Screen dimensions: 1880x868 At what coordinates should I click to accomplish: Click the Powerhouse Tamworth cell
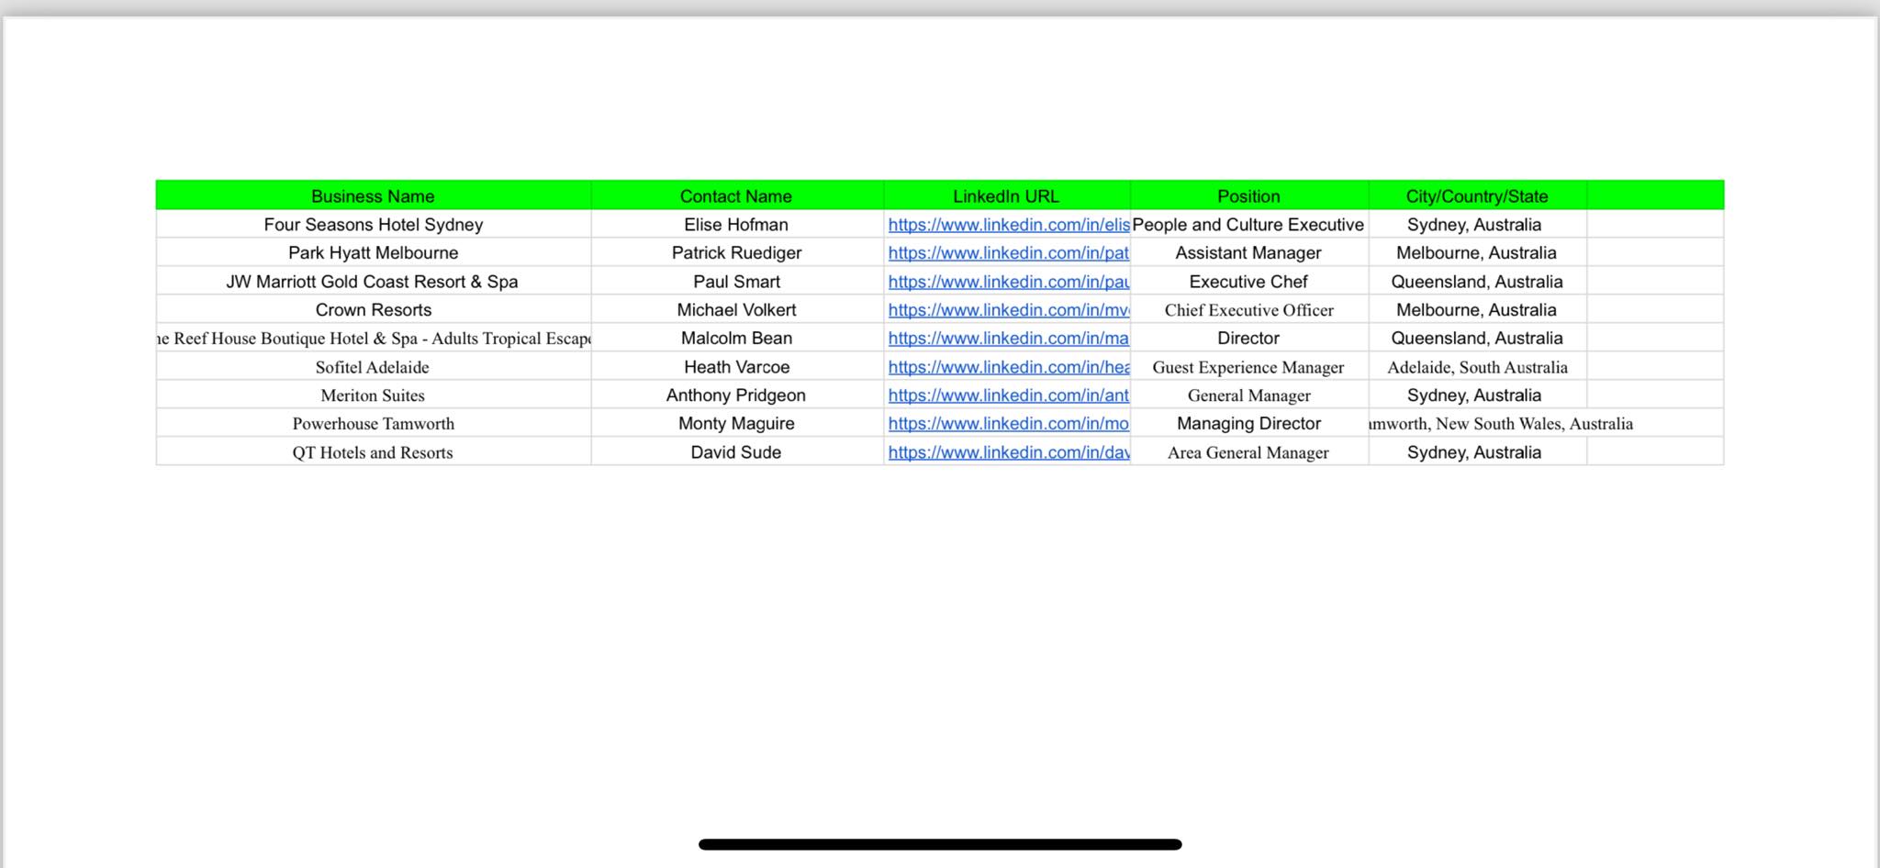click(x=374, y=424)
